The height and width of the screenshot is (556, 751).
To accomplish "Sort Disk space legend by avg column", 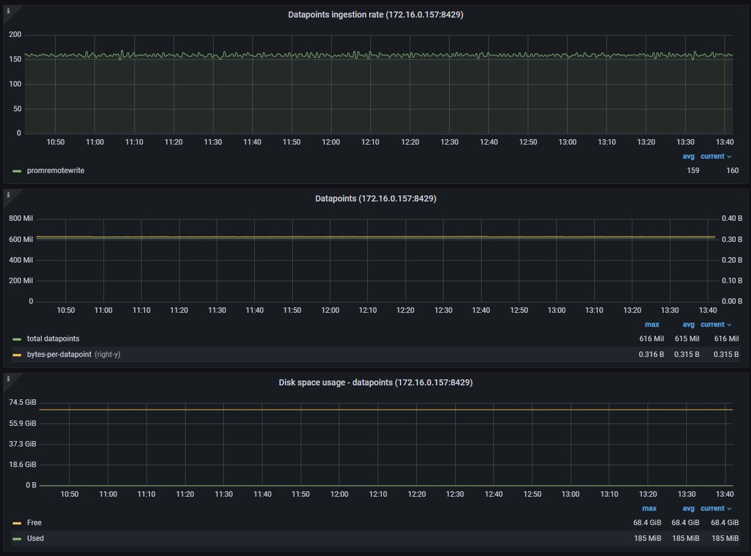I will tap(688, 508).
